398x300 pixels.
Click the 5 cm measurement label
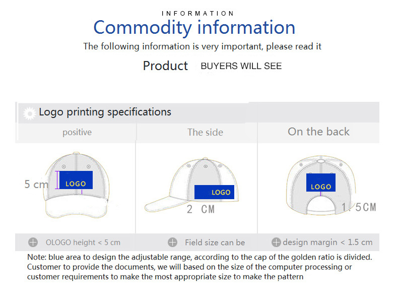coord(36,184)
